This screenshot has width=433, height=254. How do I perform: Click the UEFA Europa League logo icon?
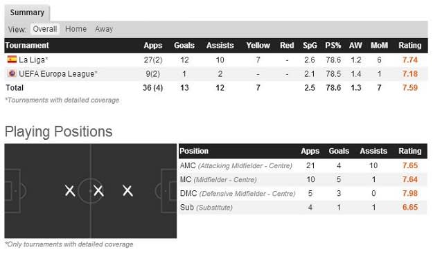tap(12, 73)
